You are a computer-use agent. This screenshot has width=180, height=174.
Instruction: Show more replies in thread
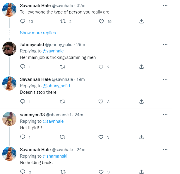pos(38,33)
